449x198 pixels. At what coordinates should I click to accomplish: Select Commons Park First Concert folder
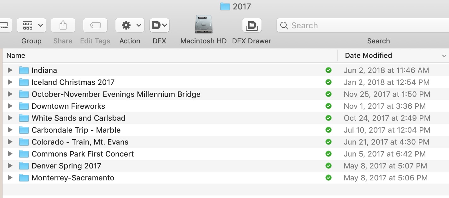[83, 154]
